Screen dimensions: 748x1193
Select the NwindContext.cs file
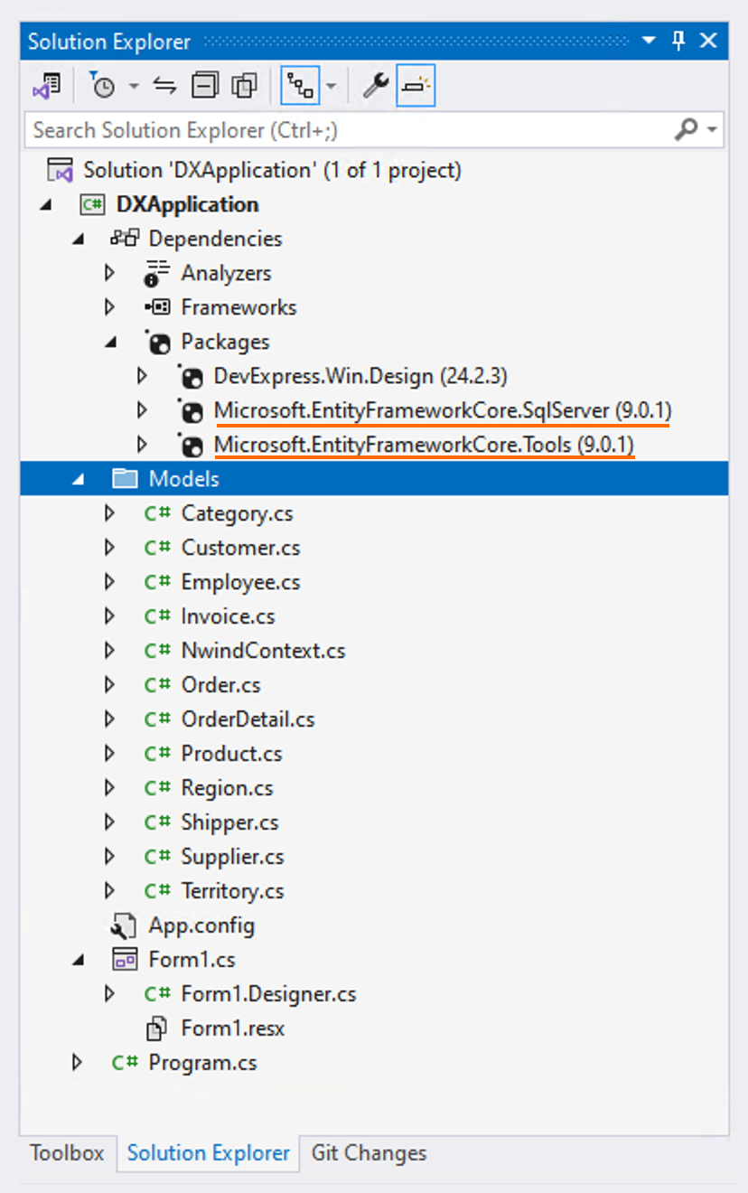click(x=263, y=651)
